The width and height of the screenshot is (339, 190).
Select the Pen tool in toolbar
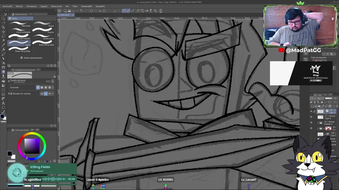3,50
